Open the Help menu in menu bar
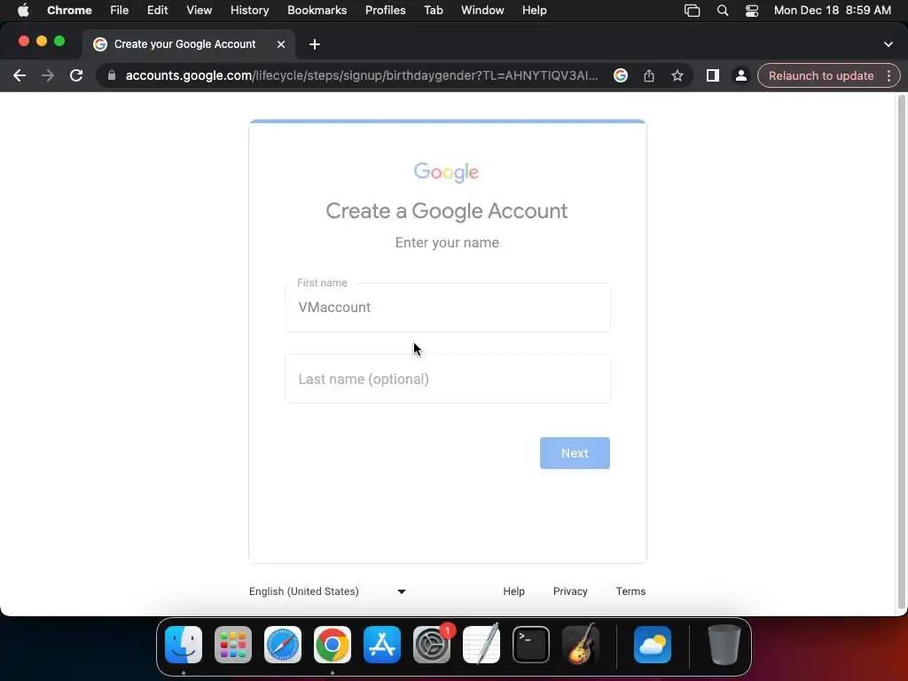The width and height of the screenshot is (908, 681). [x=534, y=11]
